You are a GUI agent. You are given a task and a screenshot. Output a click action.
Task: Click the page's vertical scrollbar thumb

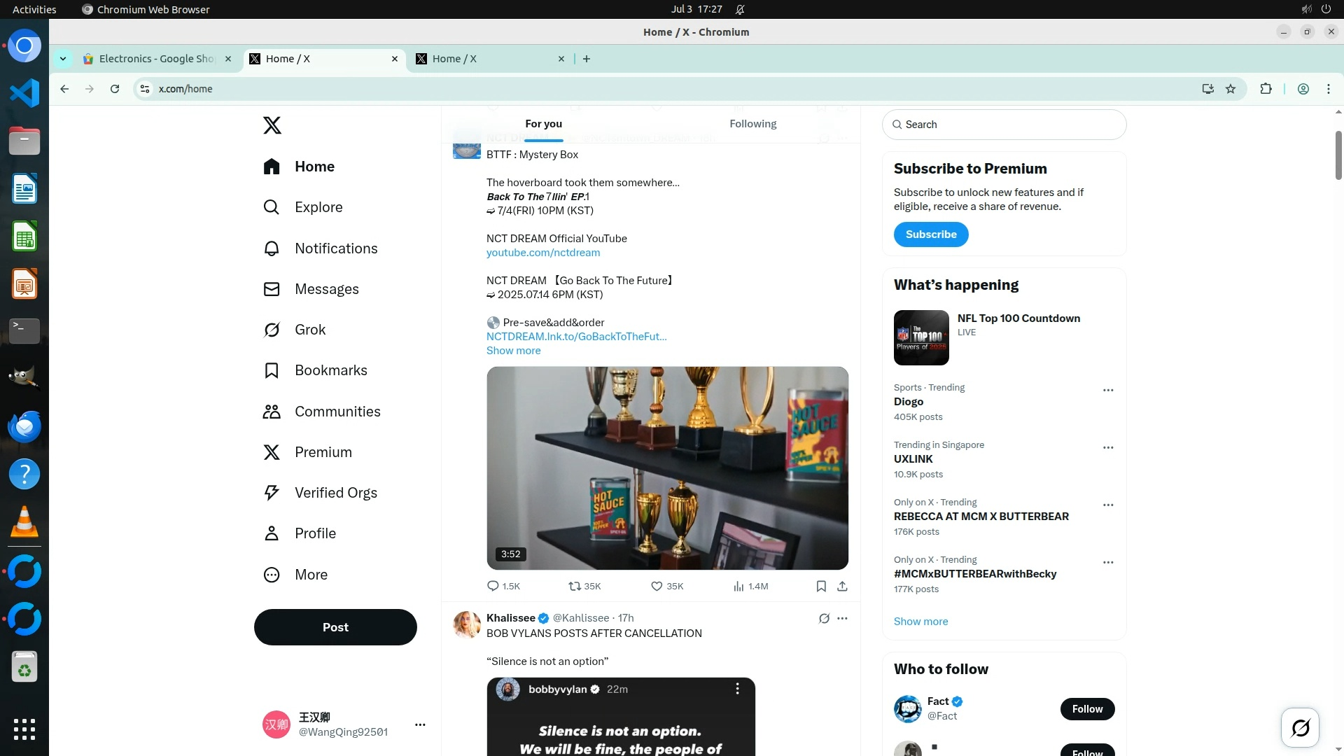coord(1338,154)
